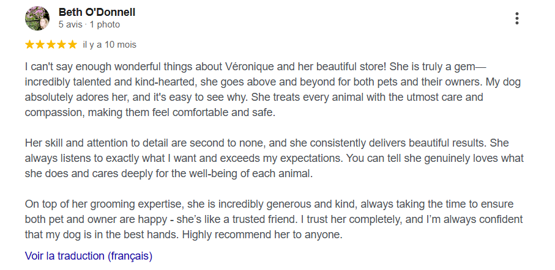Click the 'il y a 10 mois' timestamp
This screenshot has width=555, height=270.
(110, 45)
